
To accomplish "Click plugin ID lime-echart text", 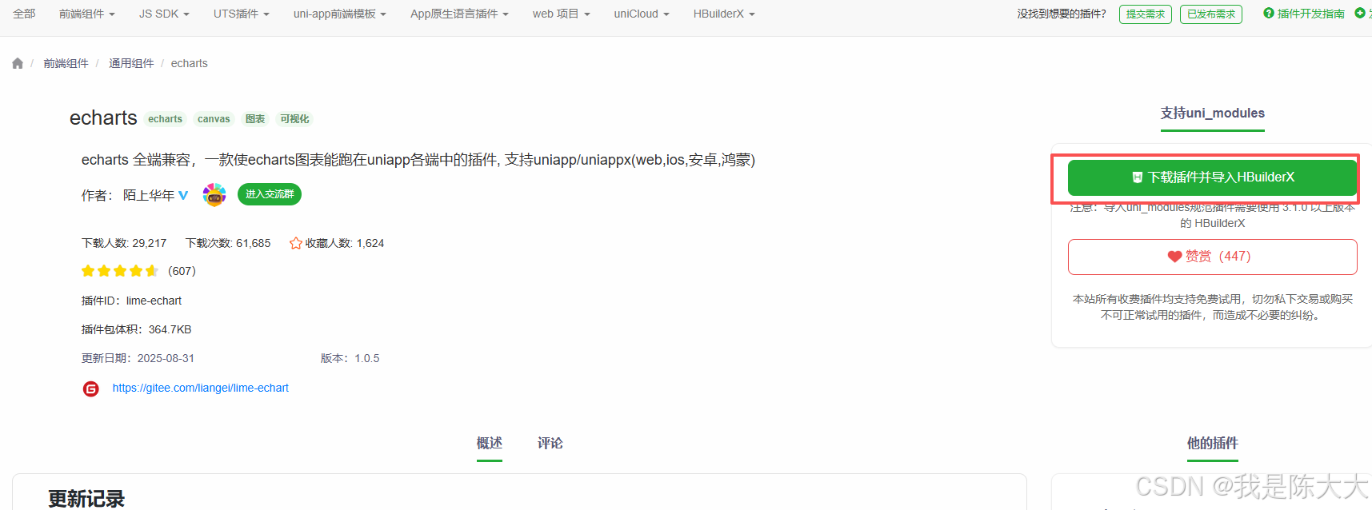I will click(154, 301).
